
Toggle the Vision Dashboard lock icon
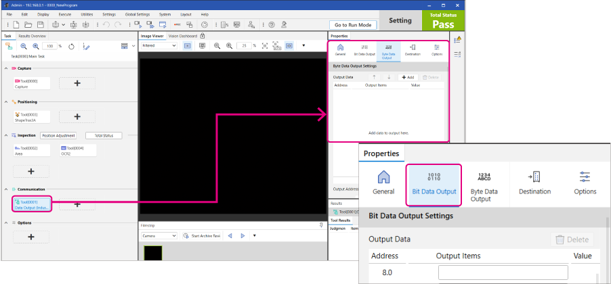[x=203, y=36]
